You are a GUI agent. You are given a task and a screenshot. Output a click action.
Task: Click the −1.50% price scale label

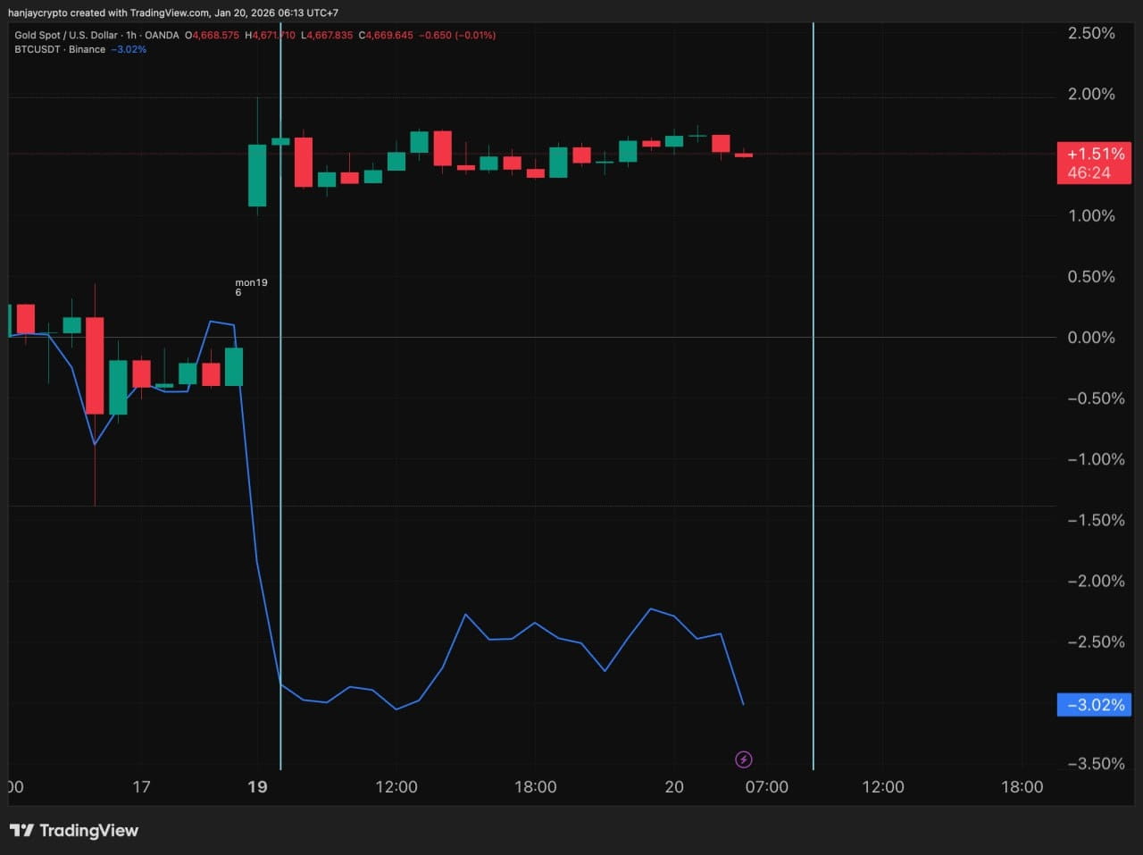click(x=1096, y=520)
